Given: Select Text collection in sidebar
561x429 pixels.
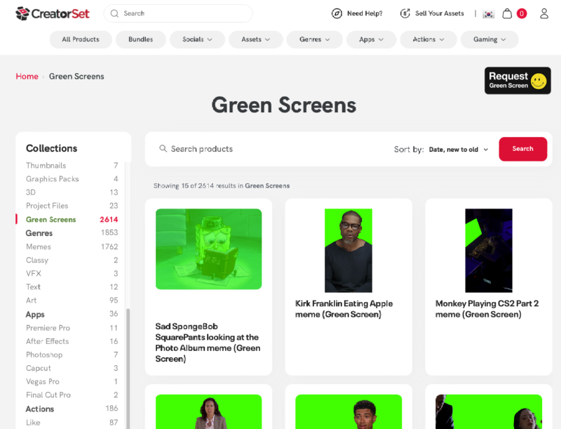Looking at the screenshot, I should pos(72,287).
